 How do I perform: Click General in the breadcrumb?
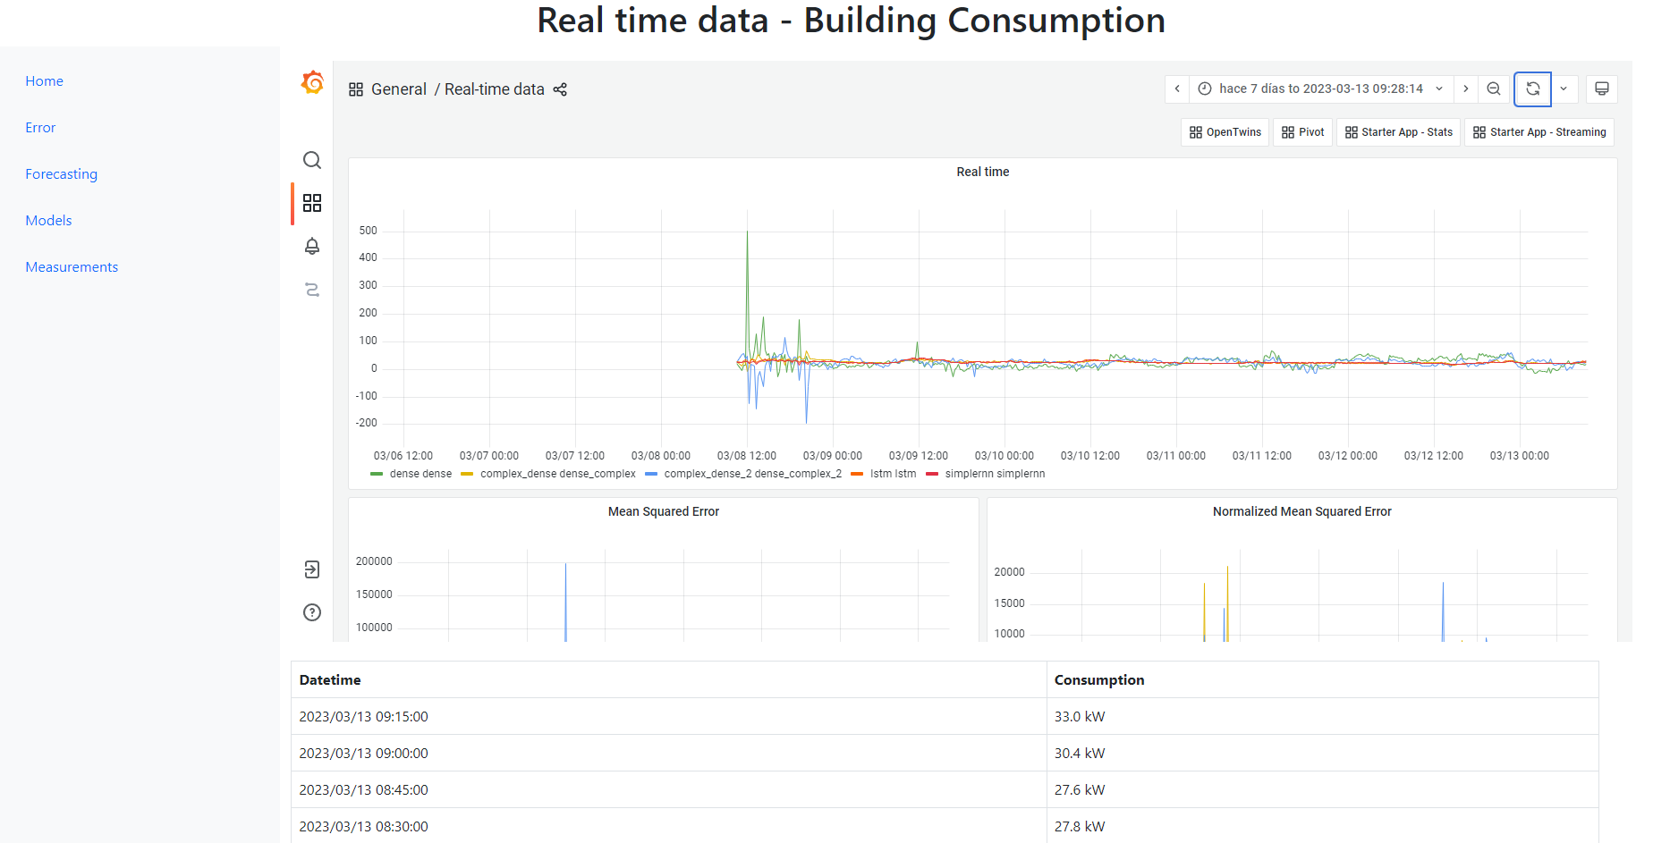coord(399,89)
